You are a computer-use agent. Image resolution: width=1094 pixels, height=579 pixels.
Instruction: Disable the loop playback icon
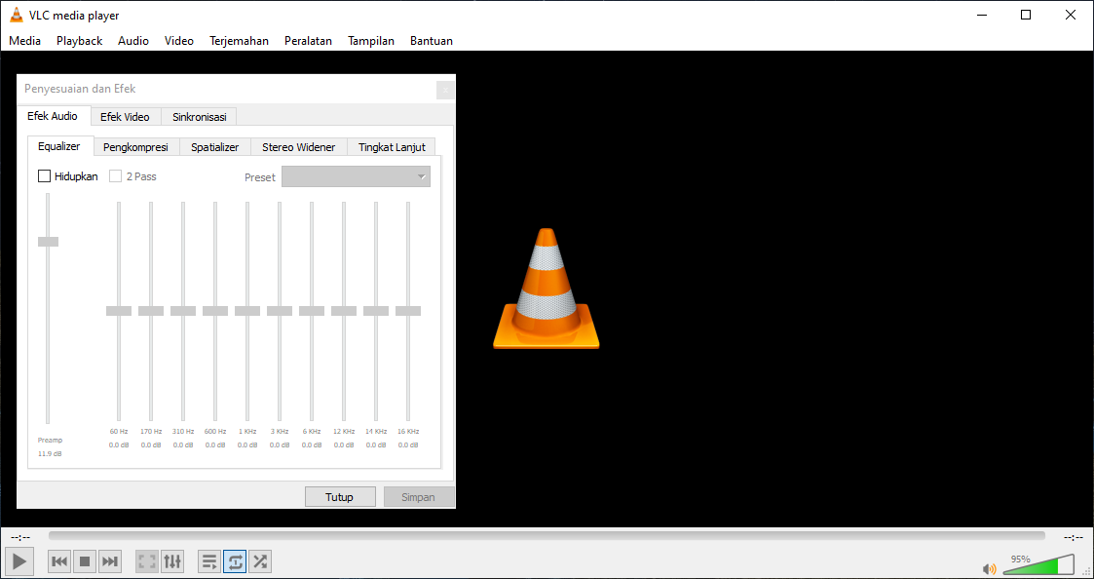coord(234,560)
